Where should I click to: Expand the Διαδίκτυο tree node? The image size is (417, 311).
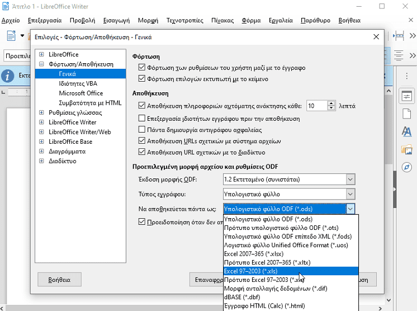point(41,161)
